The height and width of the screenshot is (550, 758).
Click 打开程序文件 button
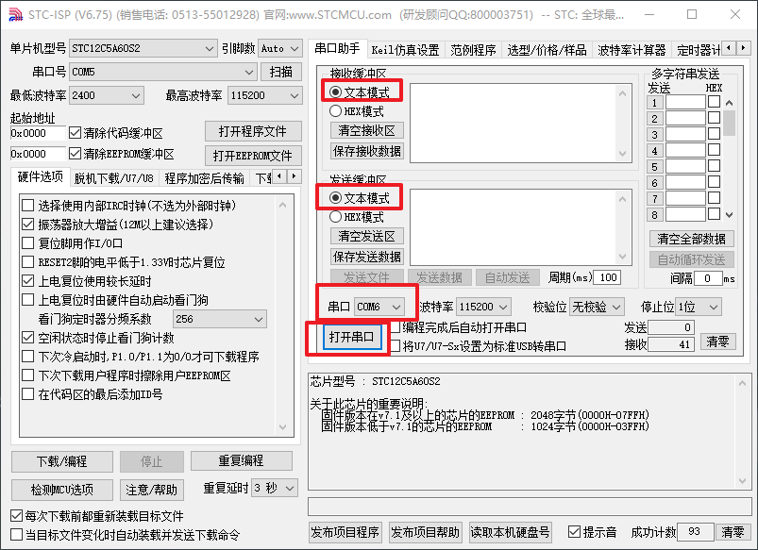(253, 131)
